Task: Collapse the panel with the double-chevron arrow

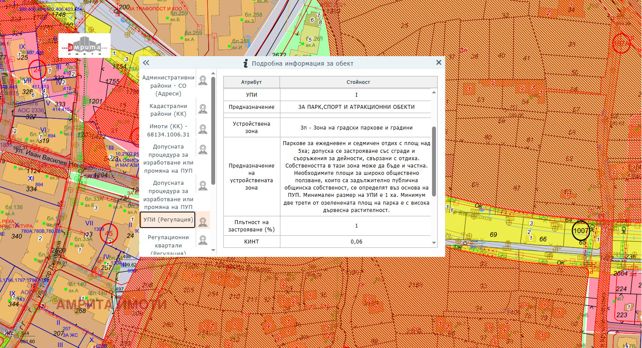Action: point(146,63)
